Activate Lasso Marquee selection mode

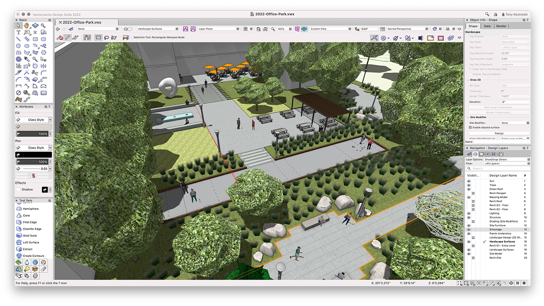tap(106, 37)
